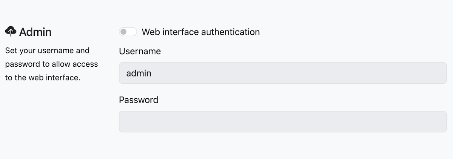Click the center of the Password text box

click(283, 122)
